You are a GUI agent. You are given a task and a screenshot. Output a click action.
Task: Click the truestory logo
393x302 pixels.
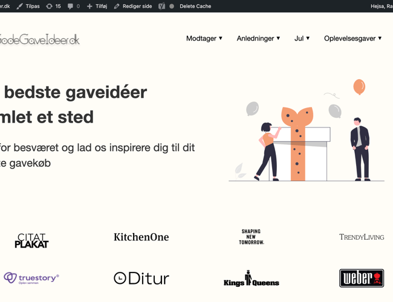[31, 278]
